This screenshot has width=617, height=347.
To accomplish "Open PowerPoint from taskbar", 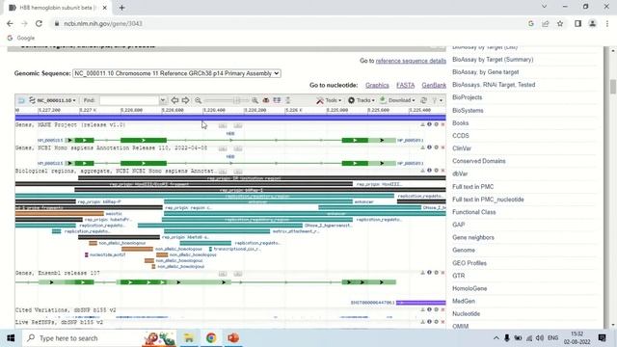I will click(233, 338).
